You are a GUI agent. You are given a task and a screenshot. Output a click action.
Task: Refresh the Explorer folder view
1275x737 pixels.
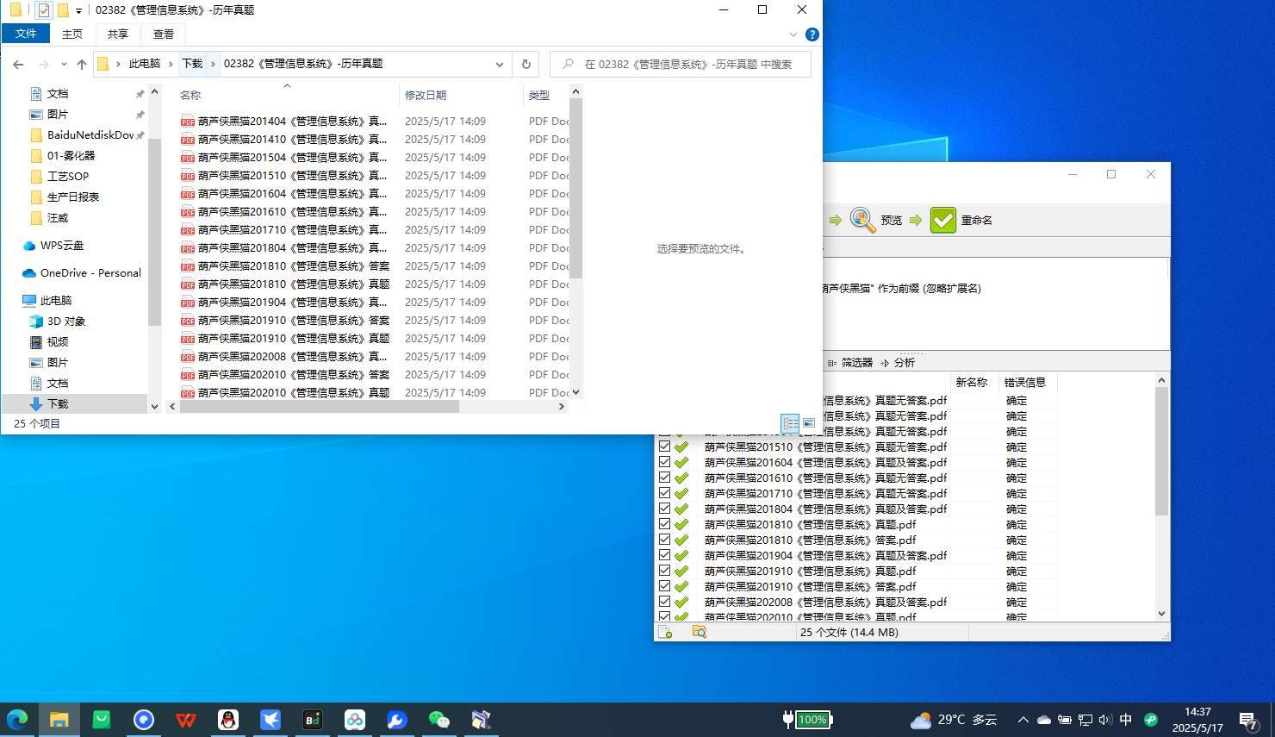click(526, 64)
